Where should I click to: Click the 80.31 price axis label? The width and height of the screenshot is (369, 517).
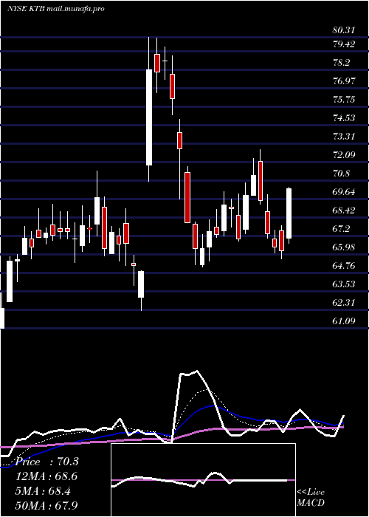pyautogui.click(x=344, y=30)
